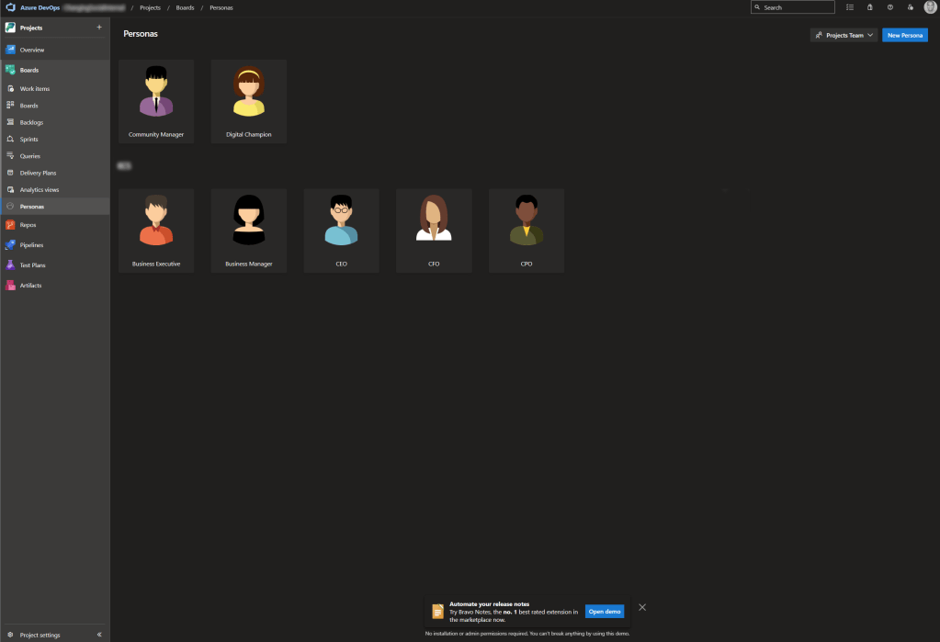
Task: Open the Community Manager persona
Action: coord(156,101)
